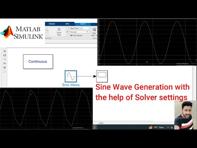Click the network icon in system tray

(x=172, y=127)
